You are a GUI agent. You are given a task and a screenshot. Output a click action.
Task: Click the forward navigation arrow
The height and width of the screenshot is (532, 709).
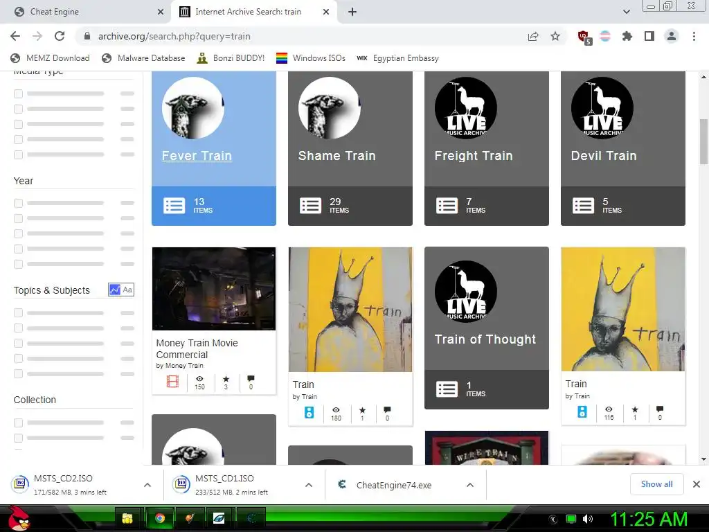pos(37,36)
